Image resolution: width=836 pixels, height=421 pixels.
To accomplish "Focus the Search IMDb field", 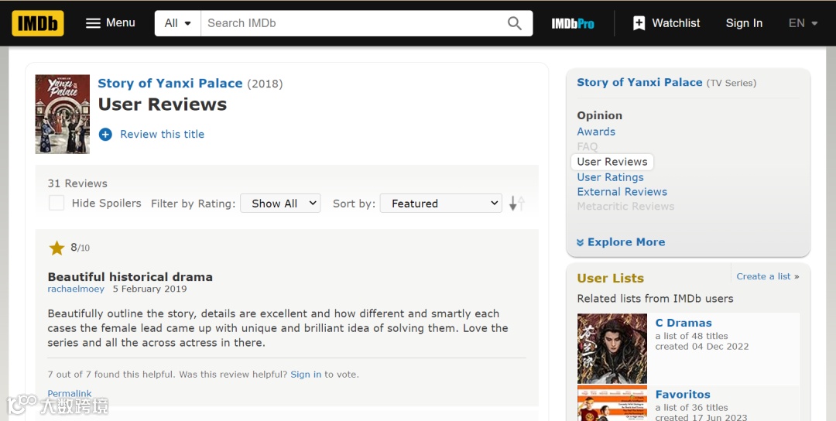I will coord(352,23).
